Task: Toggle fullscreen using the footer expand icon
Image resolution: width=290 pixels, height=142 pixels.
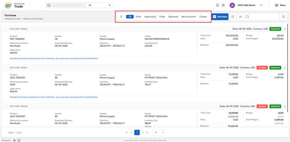Action: pos(19,140)
